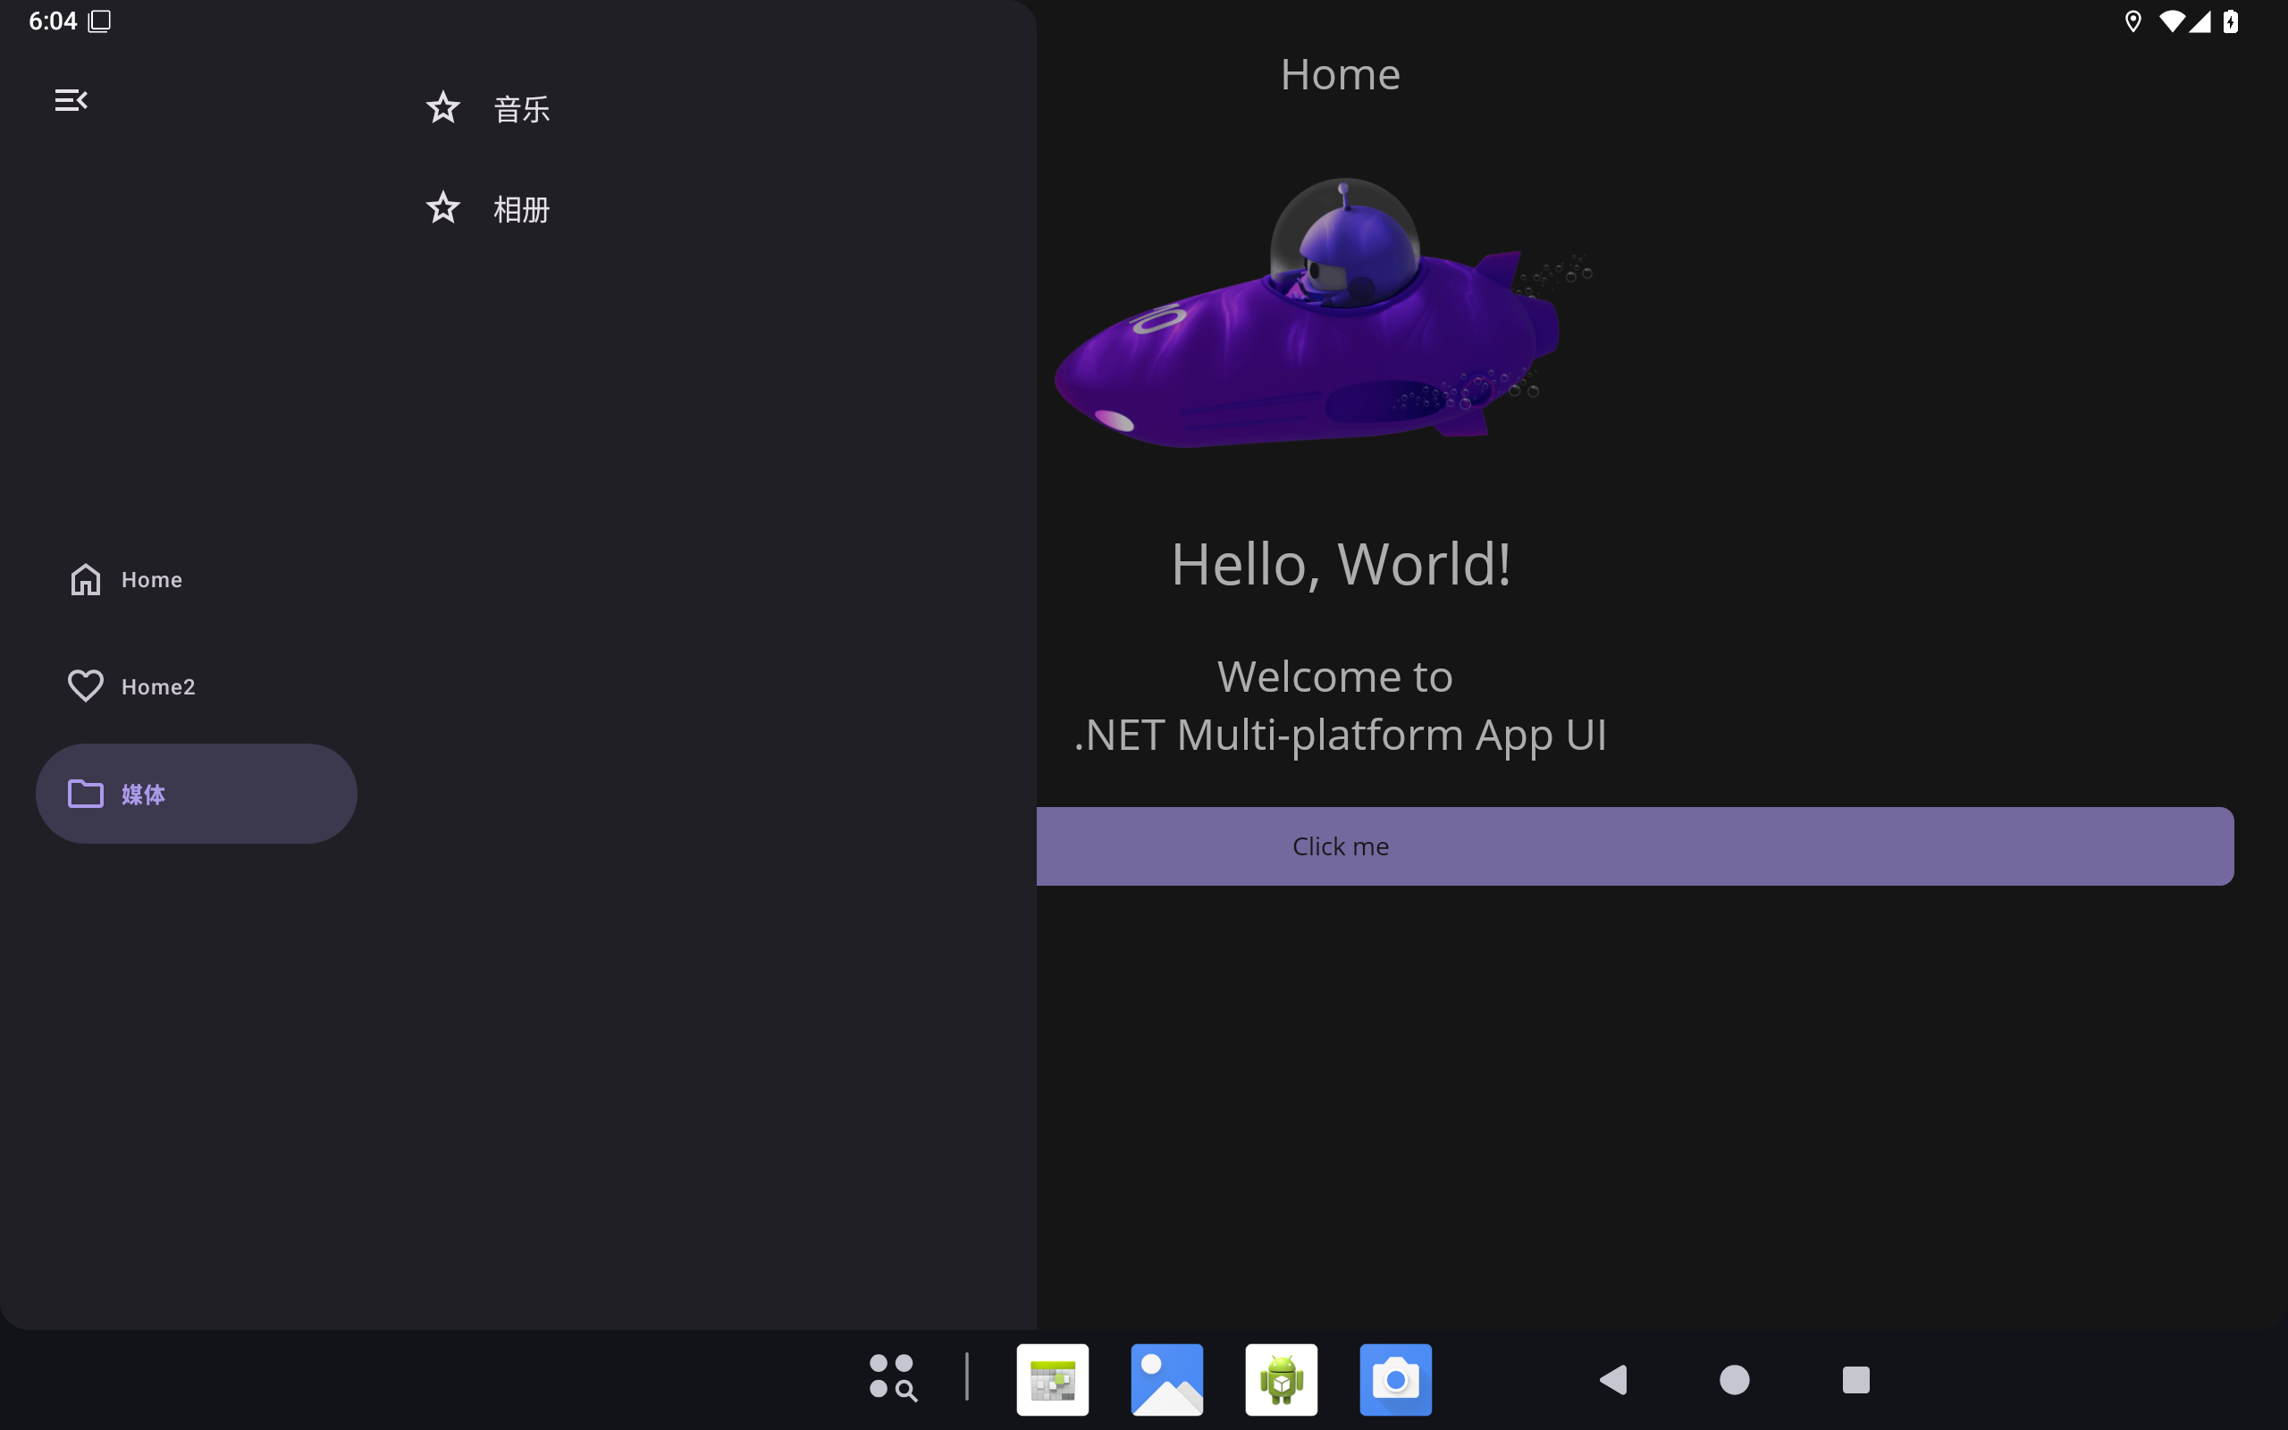The height and width of the screenshot is (1430, 2288).
Task: Launch the Calendar app from taskbar
Action: pyautogui.click(x=1052, y=1379)
